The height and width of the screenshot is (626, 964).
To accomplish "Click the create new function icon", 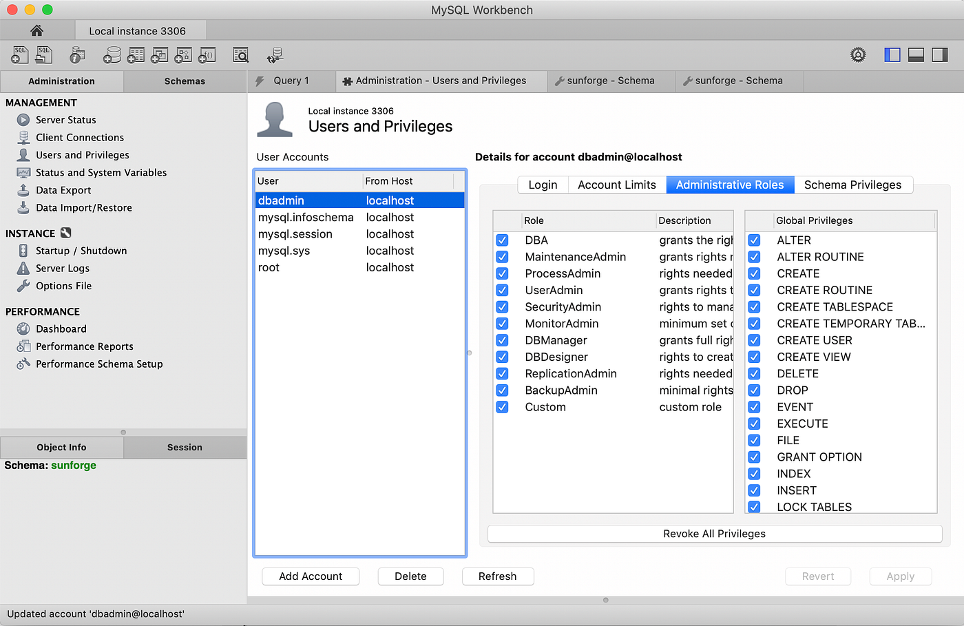I will [x=207, y=55].
